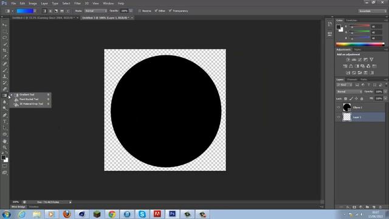This screenshot has height=219, width=389.
Task: Select the Eraser tool
Action: pyautogui.click(x=4, y=89)
